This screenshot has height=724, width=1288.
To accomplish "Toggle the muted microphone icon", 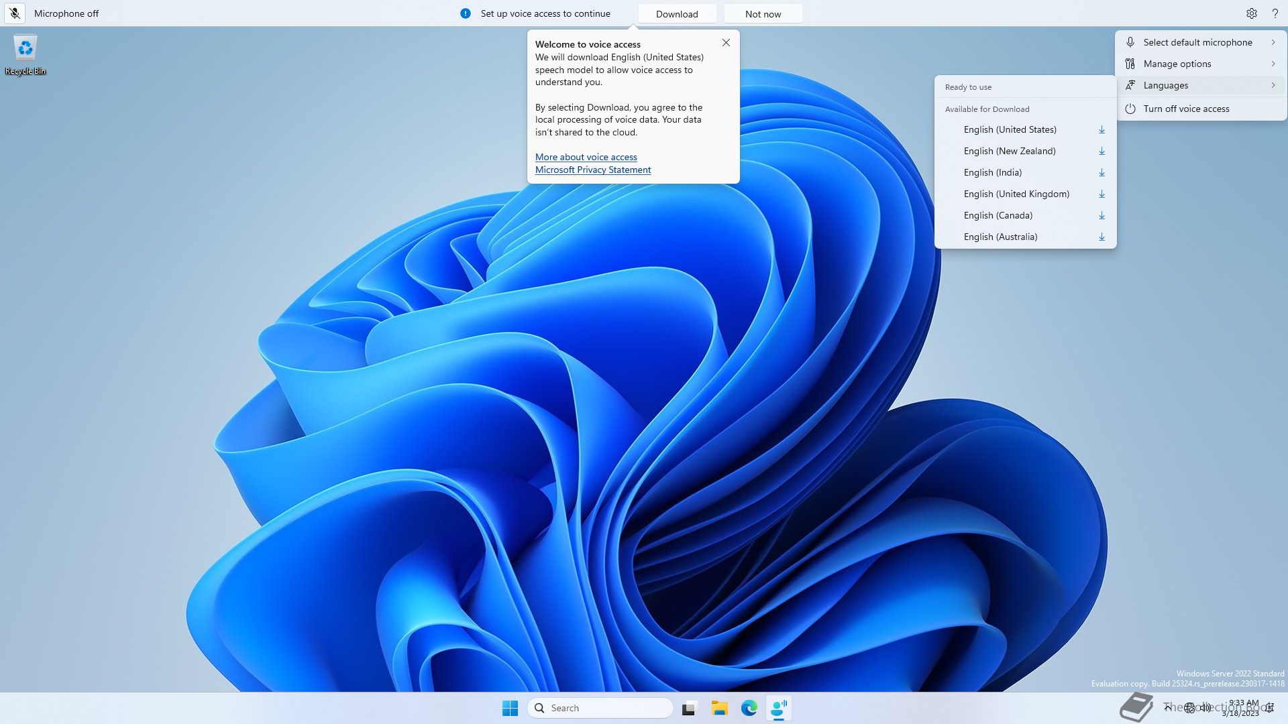I will 15,13.
